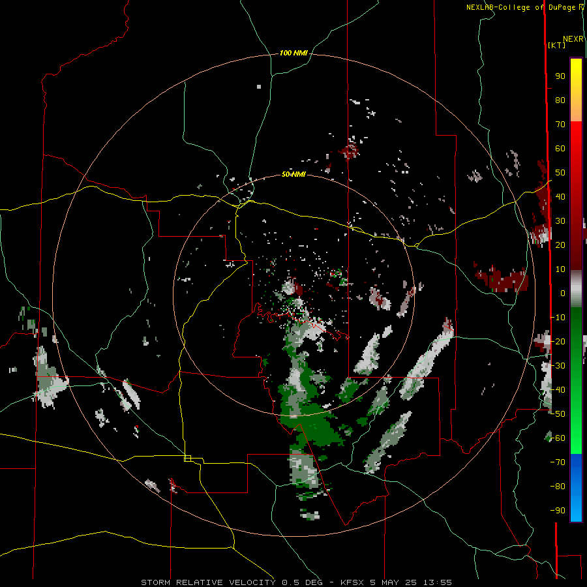Click the -90 scale value
The image size is (587, 587).
(558, 510)
